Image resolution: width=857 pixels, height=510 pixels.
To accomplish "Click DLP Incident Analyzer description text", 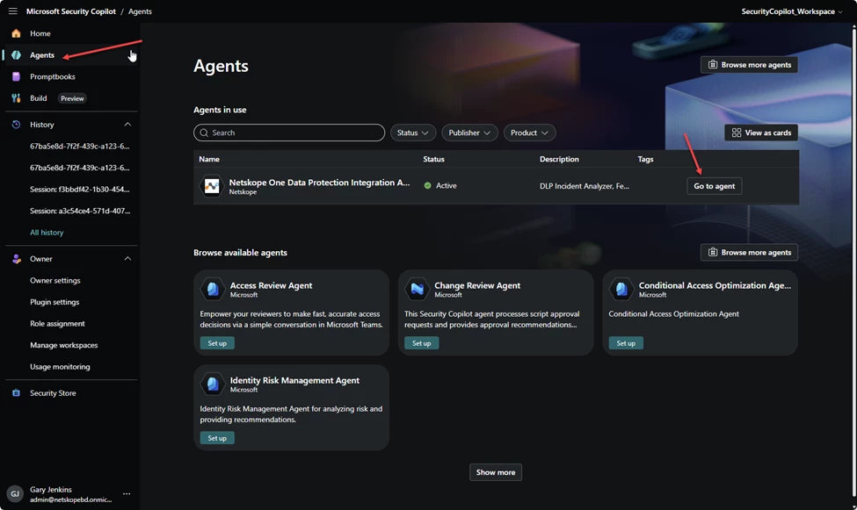I will [x=585, y=186].
